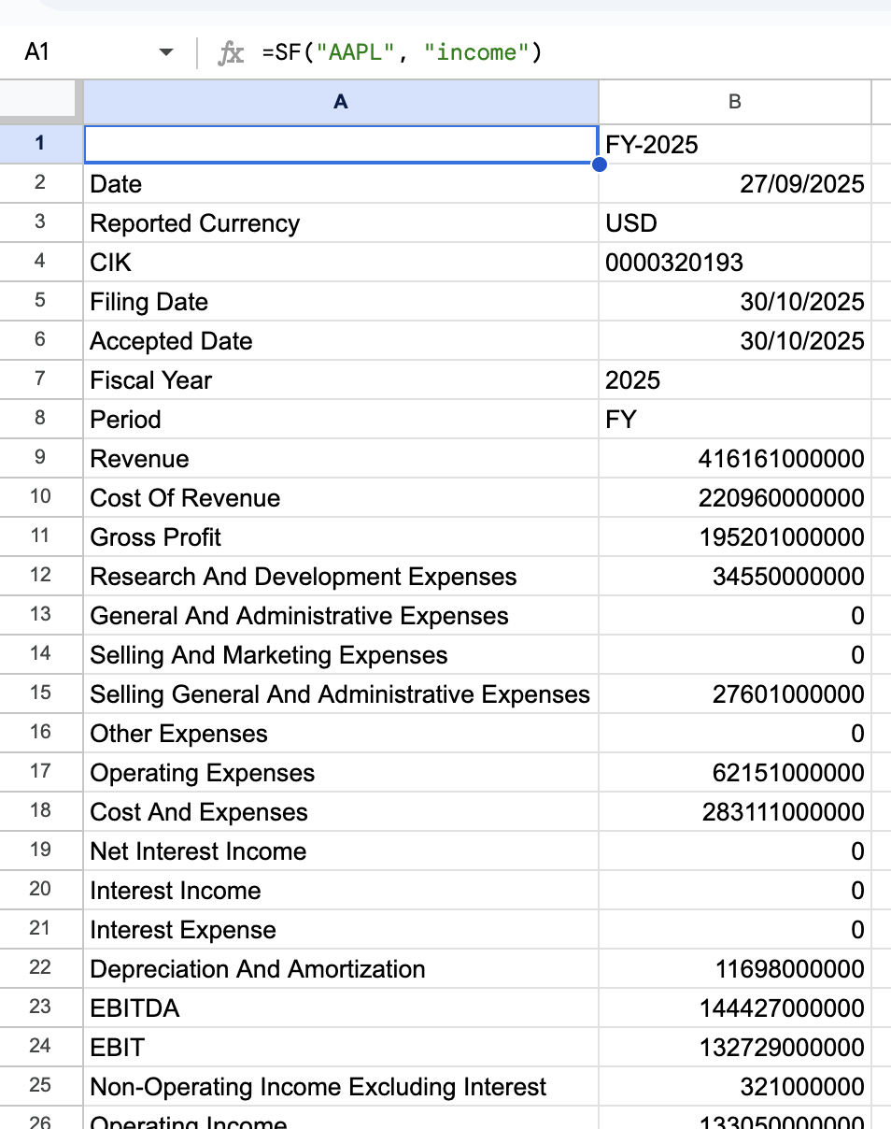Select Selling And Marketing Expenses cell
This screenshot has height=1129, width=891.
point(341,654)
